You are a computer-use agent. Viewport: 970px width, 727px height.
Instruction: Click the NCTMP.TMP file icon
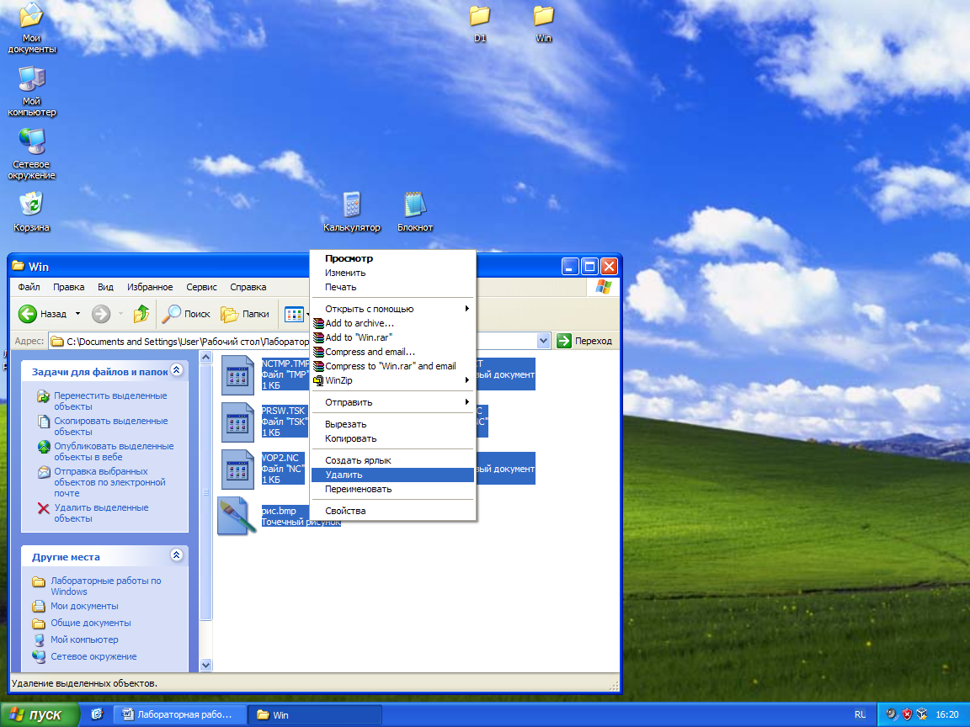237,374
